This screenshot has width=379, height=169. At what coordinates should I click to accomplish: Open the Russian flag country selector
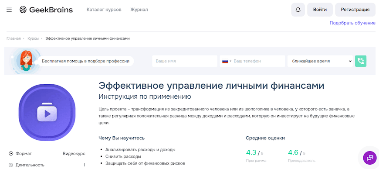click(x=227, y=61)
